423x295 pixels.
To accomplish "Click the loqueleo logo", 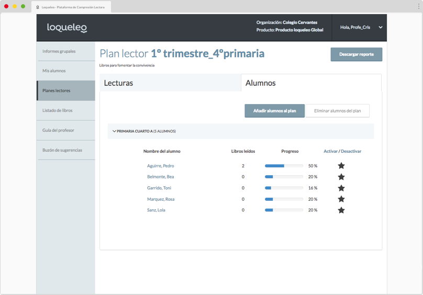I will pyautogui.click(x=67, y=28).
